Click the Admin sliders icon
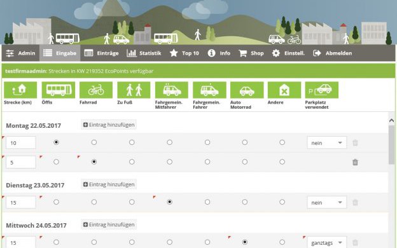Image resolution: width=397 pixels, height=248 pixels. point(10,53)
